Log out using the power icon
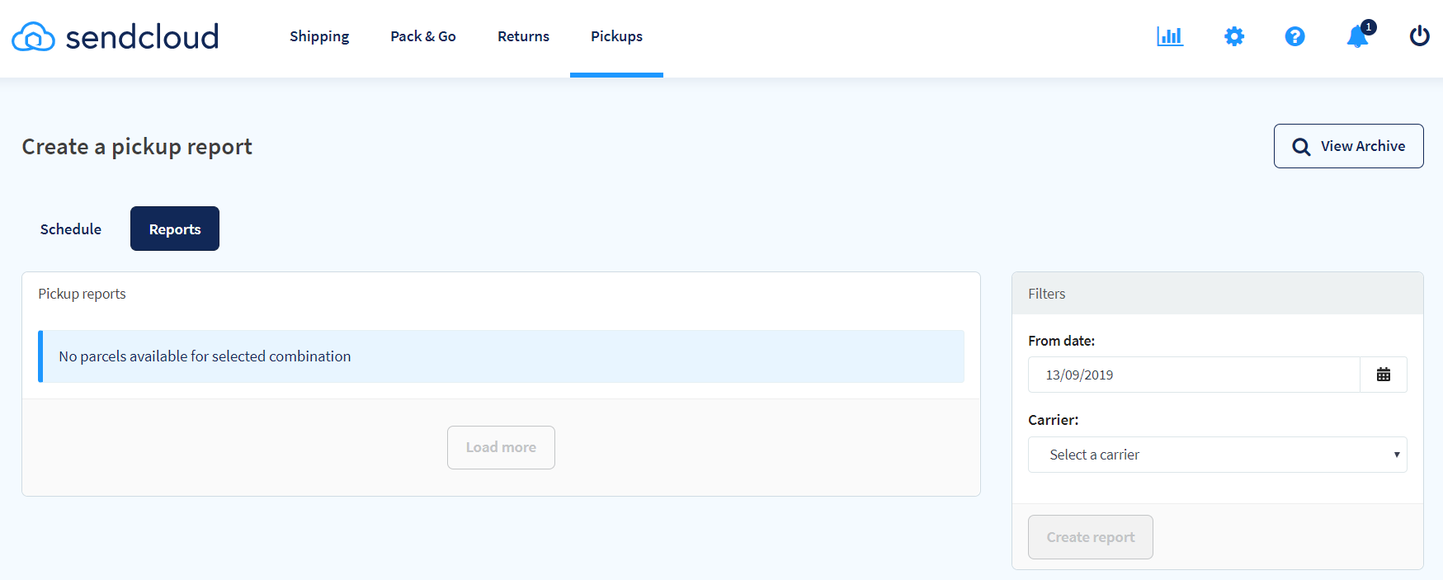This screenshot has height=580, width=1443. [x=1419, y=36]
